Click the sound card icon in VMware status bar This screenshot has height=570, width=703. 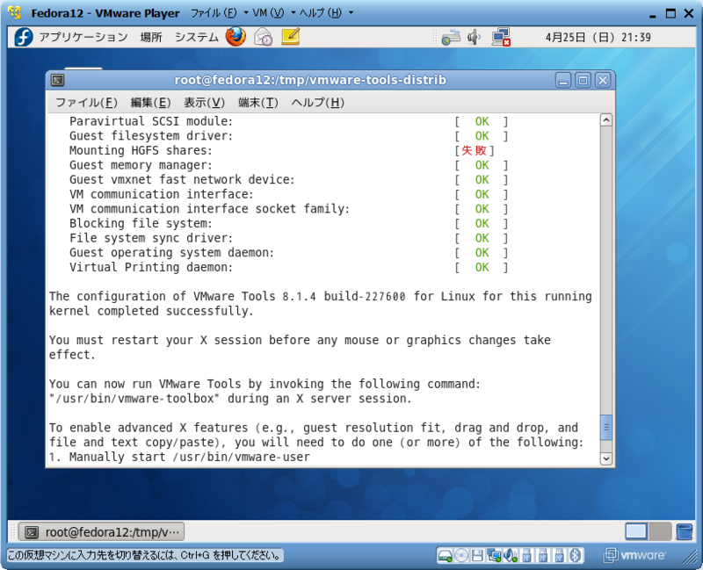coord(511,556)
